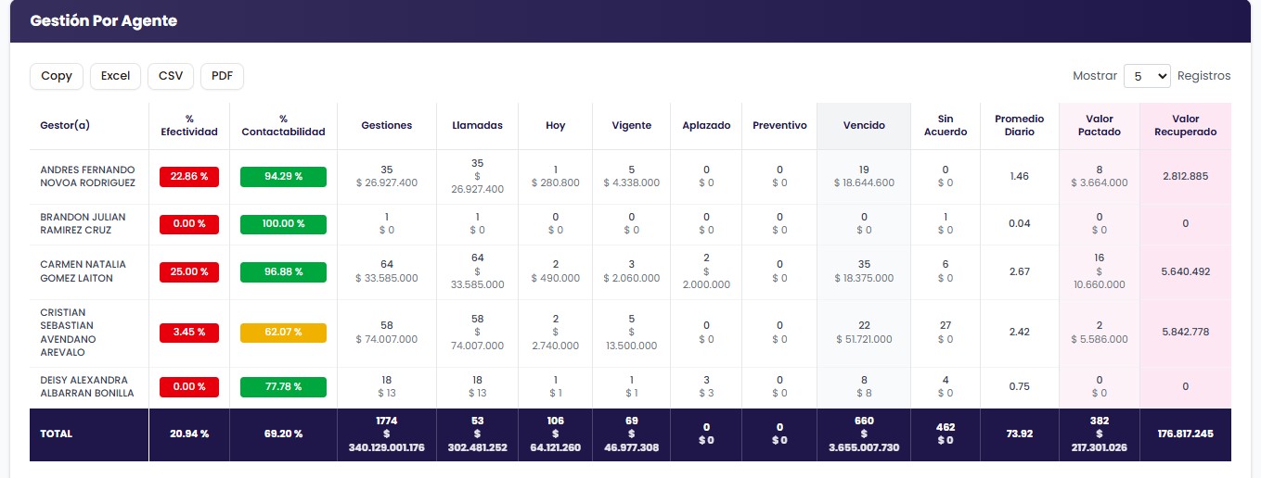Image resolution: width=1261 pixels, height=478 pixels.
Task: Sort by % Efectividad column header
Action: click(188, 125)
